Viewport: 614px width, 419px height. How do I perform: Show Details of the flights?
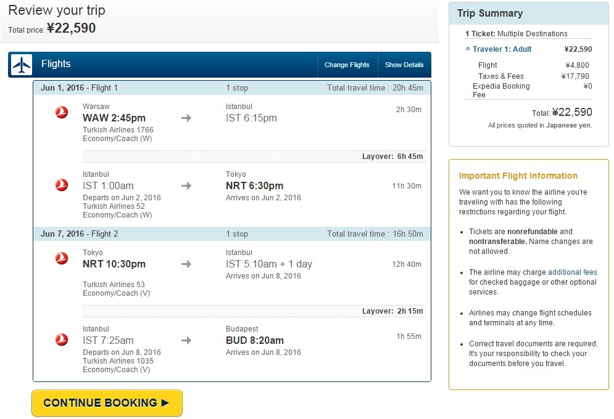click(x=404, y=65)
